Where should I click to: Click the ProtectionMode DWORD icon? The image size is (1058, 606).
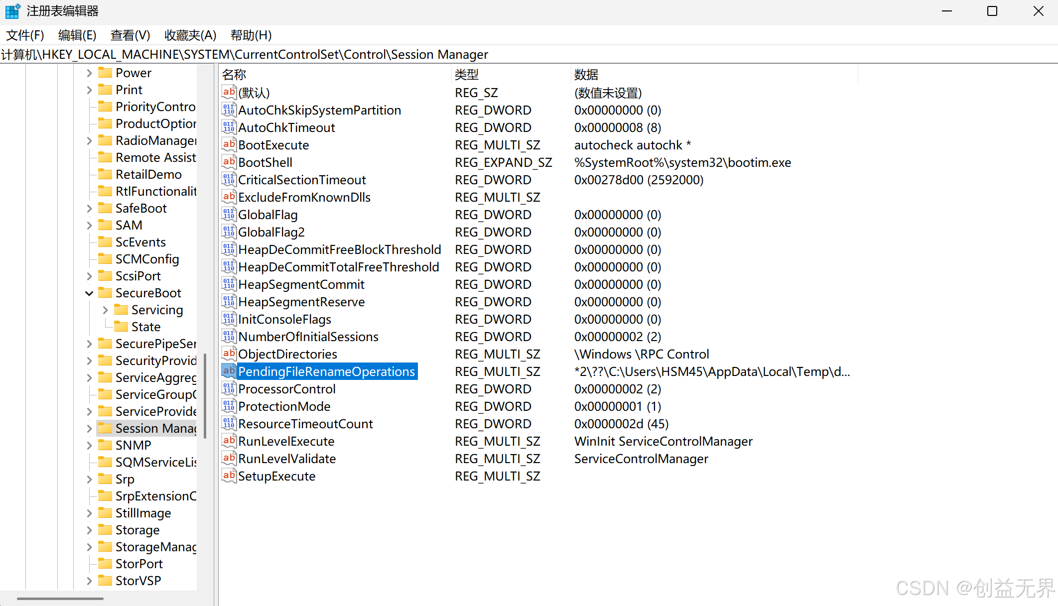coord(229,406)
